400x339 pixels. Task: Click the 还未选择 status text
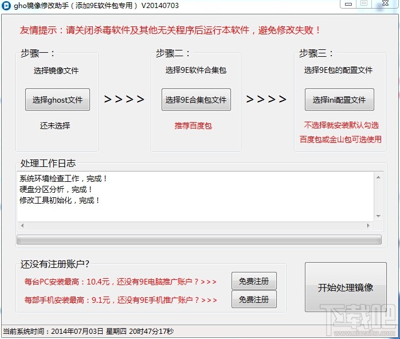[55, 126]
